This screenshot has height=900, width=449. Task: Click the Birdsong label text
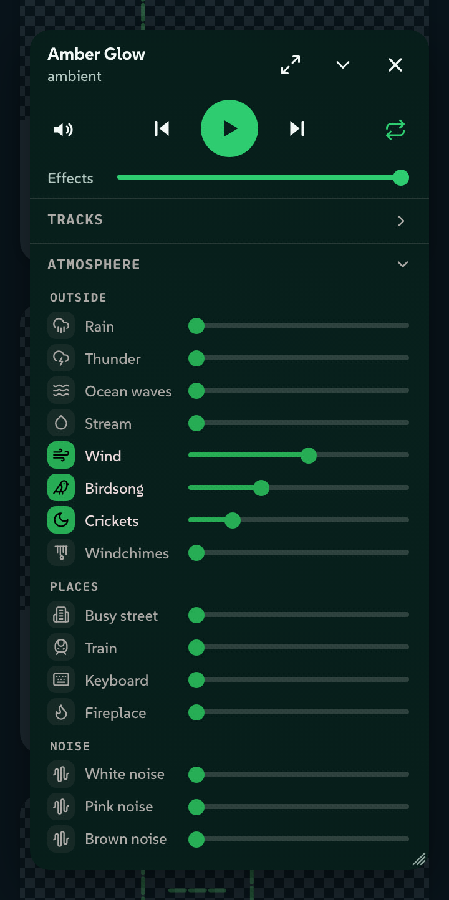pyautogui.click(x=114, y=489)
